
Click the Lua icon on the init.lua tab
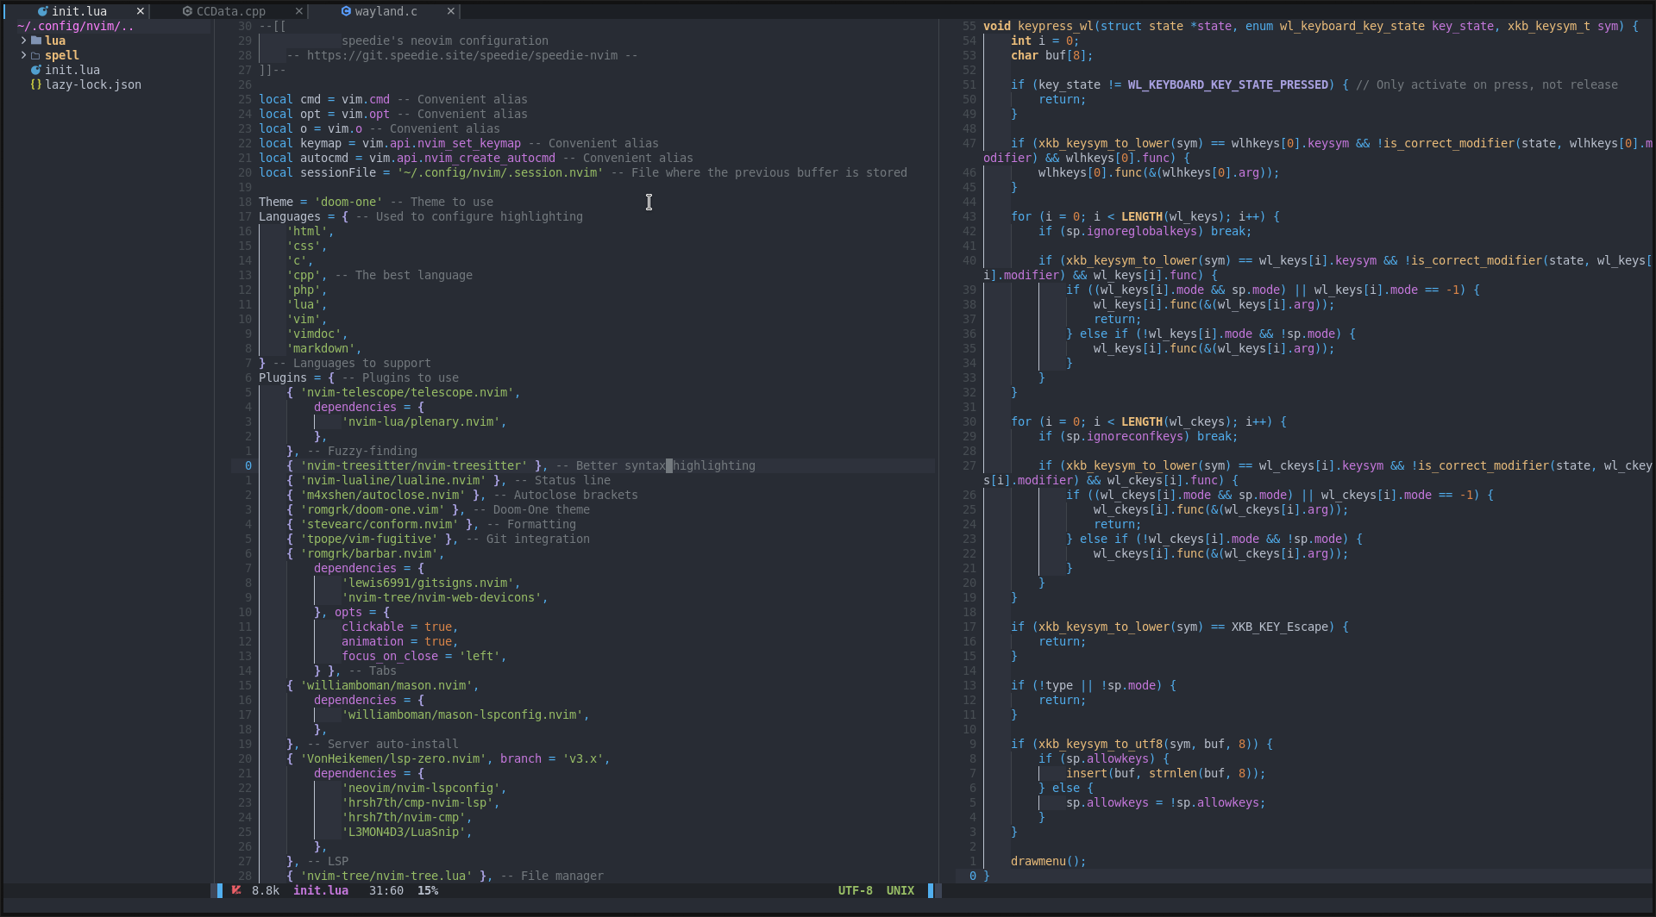[42, 11]
